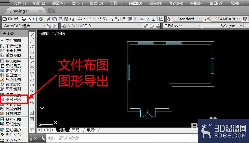Image resolution: width=249 pixels, height=143 pixels.
Task: Select the Circle tool in draw toolbar
Action: point(32,68)
